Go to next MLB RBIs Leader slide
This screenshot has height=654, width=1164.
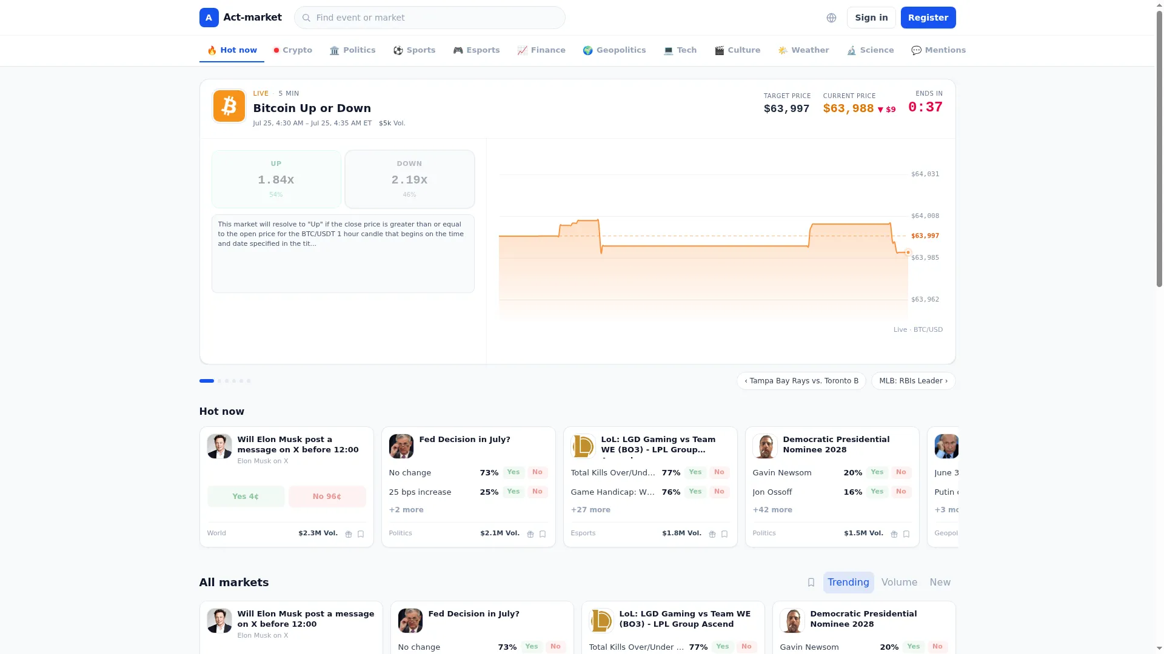913,381
